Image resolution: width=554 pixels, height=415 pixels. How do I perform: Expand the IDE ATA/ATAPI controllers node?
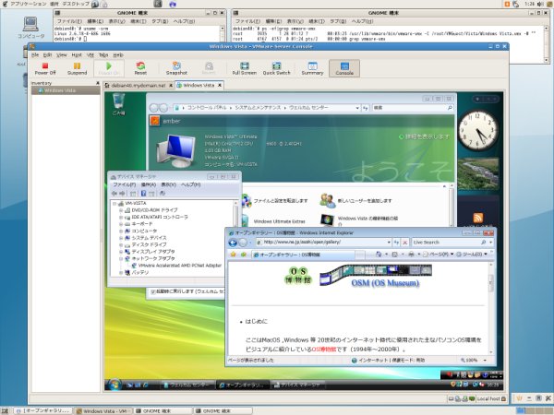(x=121, y=218)
